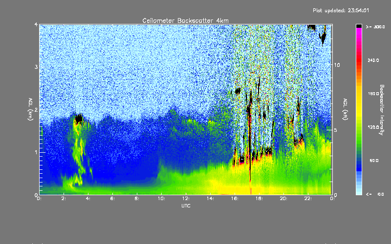Viewport: 391px width, 244px height.
Task: Click the '240.0' colorbar tick label
Action: tap(373, 61)
